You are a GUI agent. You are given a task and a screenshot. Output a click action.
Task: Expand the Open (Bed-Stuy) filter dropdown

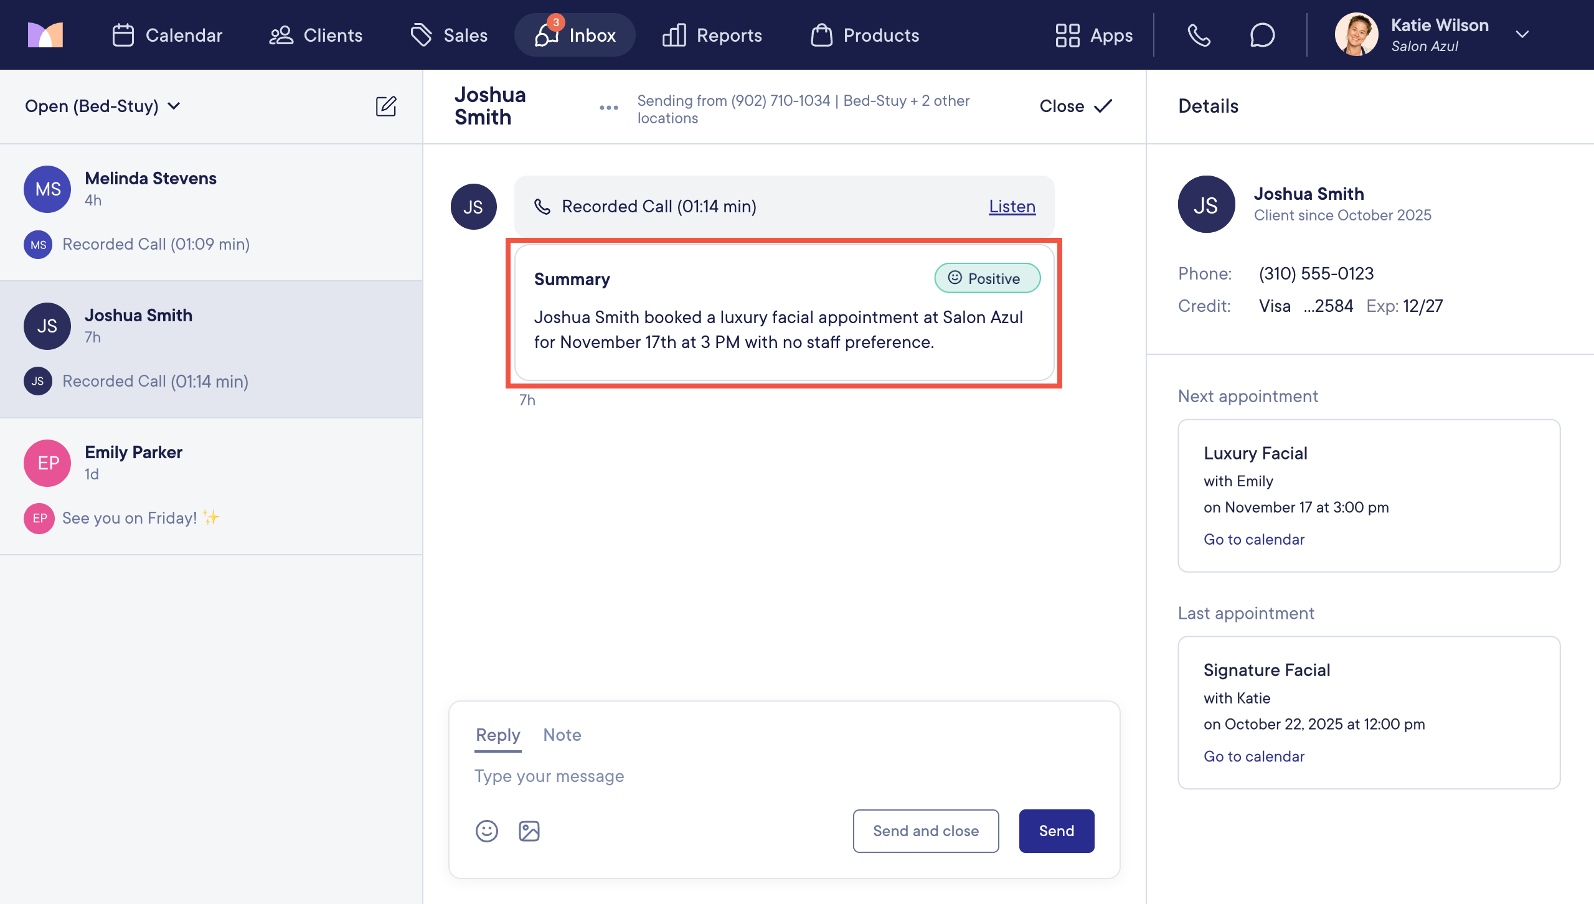103,106
